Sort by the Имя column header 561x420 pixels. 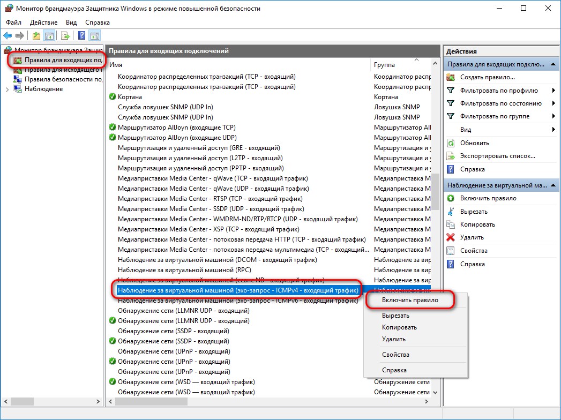click(x=238, y=65)
